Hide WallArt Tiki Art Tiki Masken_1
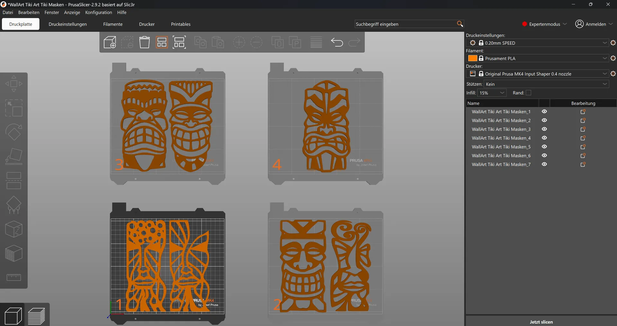617x326 pixels. (x=544, y=112)
